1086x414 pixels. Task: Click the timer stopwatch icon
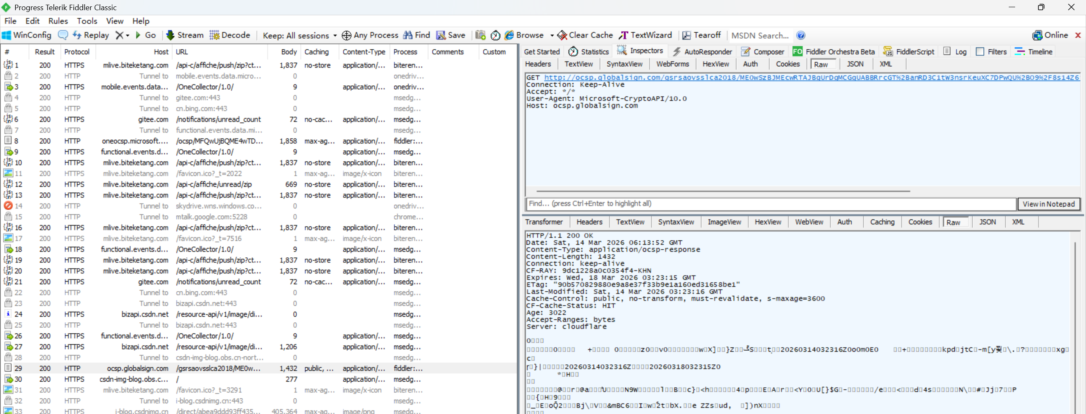tap(495, 35)
